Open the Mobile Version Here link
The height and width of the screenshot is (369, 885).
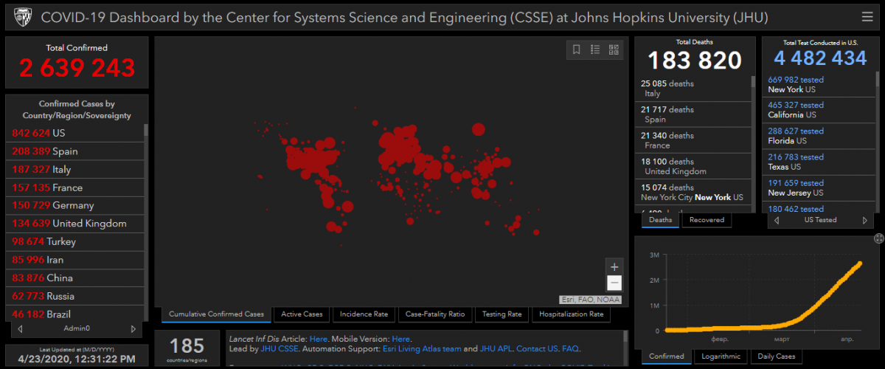pyautogui.click(x=401, y=339)
